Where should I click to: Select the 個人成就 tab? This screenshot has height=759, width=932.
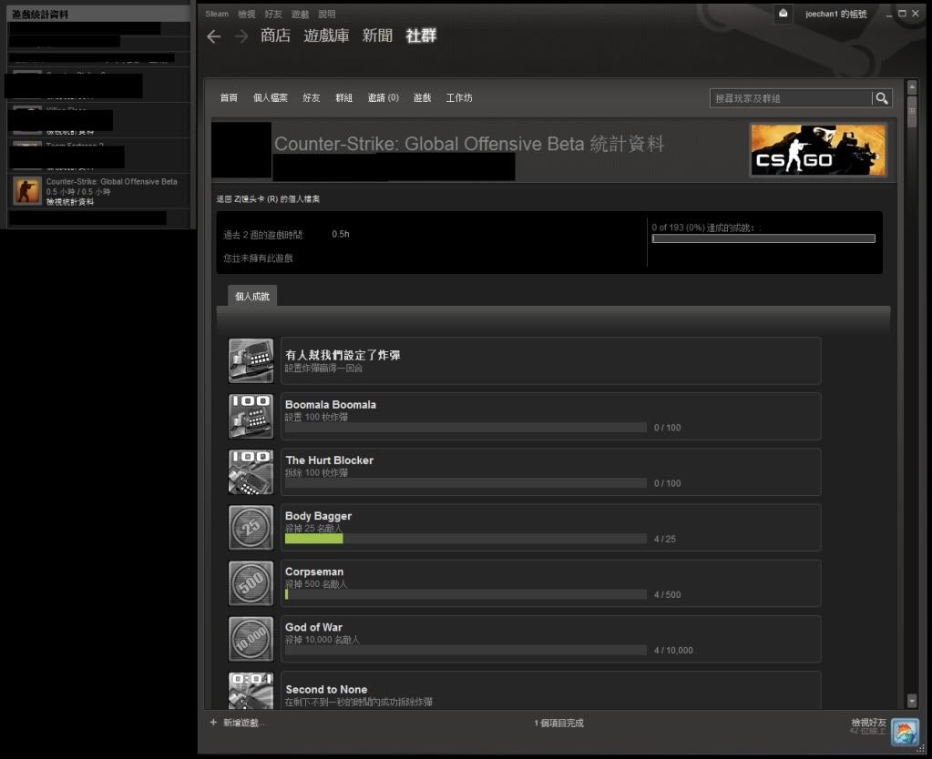(x=252, y=296)
